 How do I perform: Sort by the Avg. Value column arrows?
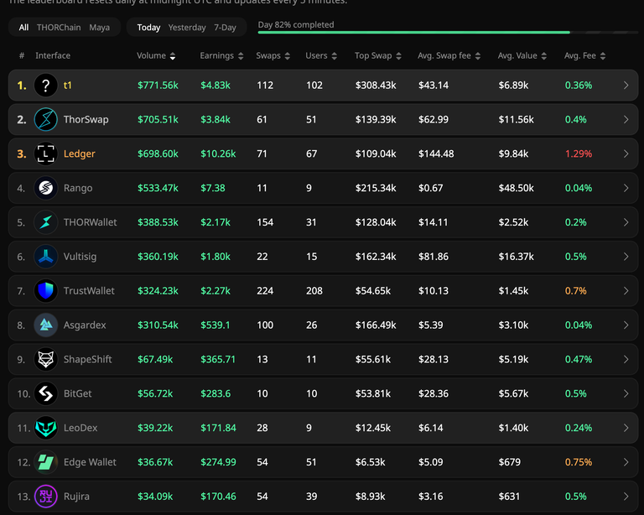pos(543,56)
